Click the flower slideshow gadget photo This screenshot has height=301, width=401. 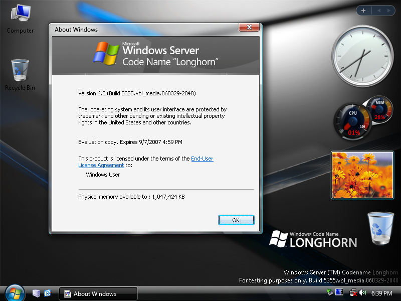coord(362,175)
